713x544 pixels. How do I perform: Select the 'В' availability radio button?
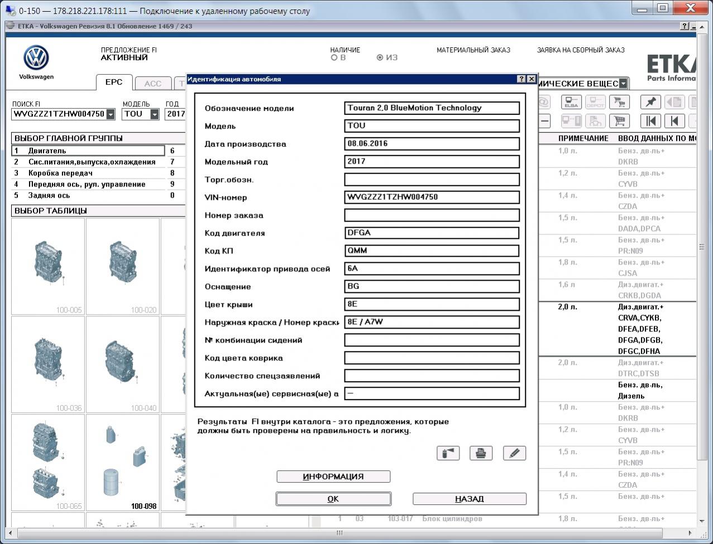click(x=334, y=57)
